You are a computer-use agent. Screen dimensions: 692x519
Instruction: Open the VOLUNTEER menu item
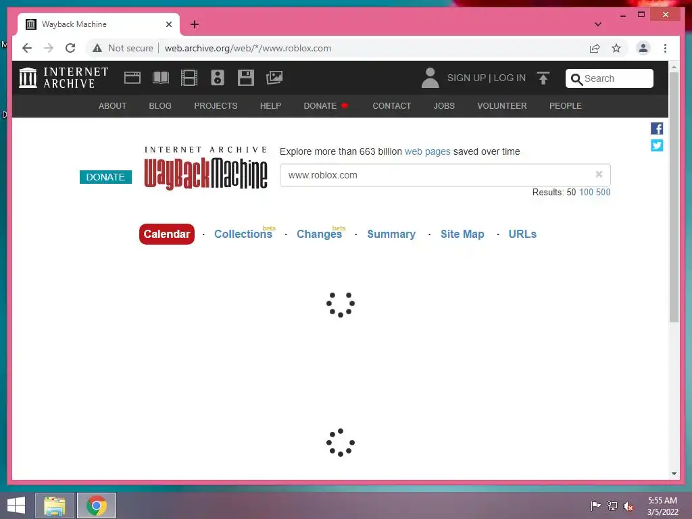tap(502, 106)
